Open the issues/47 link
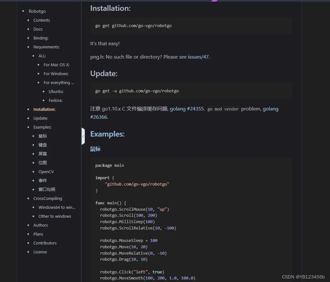 (198, 57)
